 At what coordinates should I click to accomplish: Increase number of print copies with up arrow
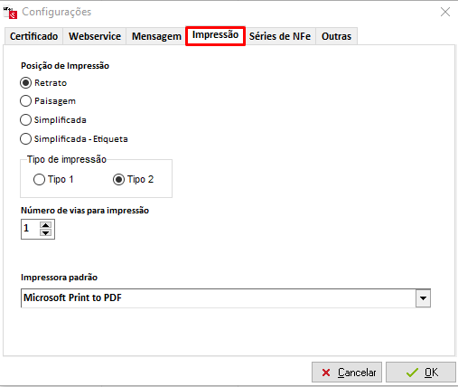[46, 225]
